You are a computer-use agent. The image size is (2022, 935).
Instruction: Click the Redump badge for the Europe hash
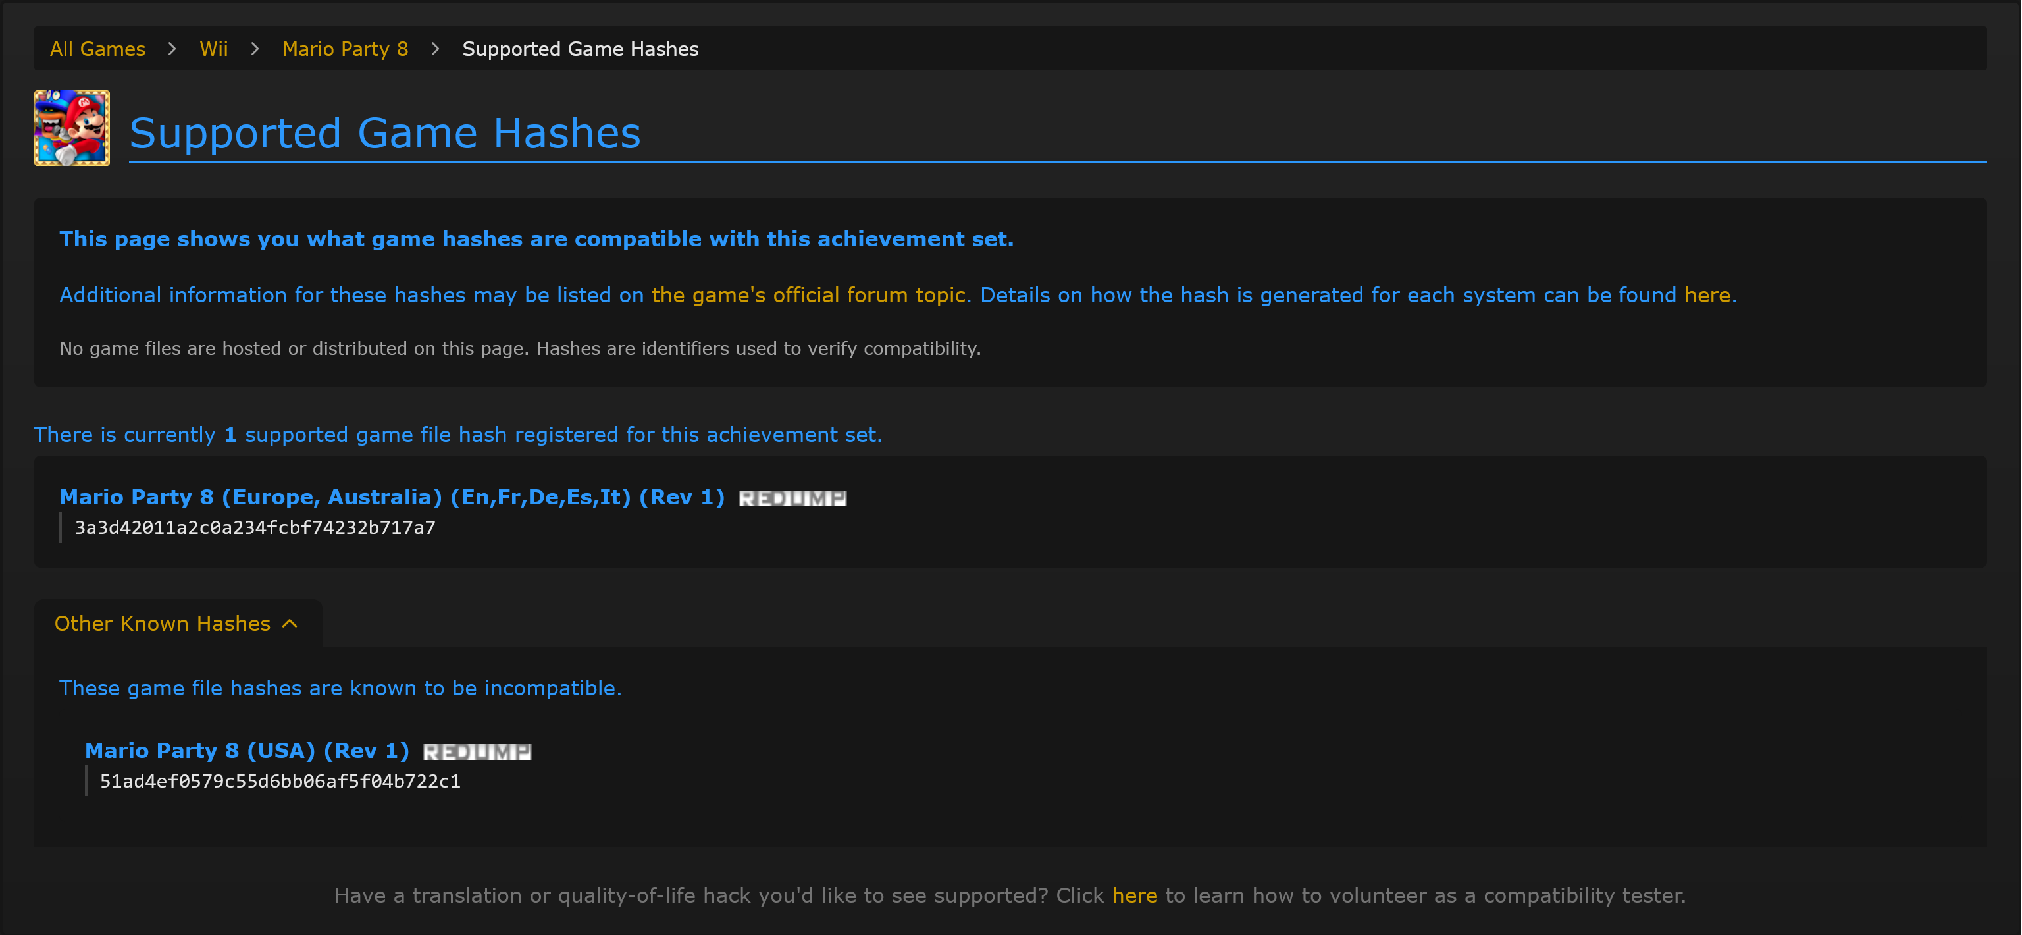[792, 498]
